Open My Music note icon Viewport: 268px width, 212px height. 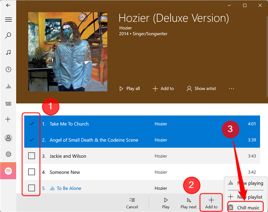click(8, 52)
